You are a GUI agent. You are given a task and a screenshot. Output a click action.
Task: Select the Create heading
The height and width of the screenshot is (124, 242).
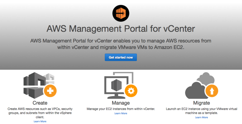tap(40, 103)
